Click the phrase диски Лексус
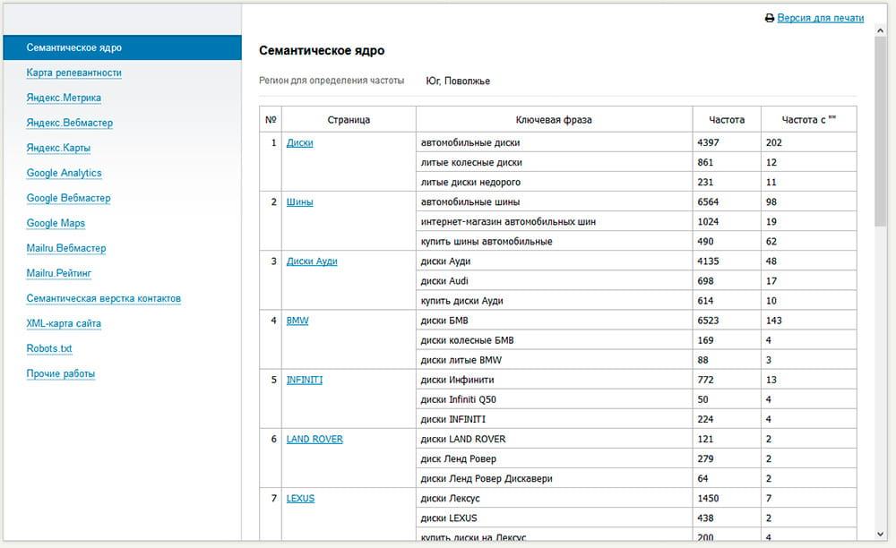The height and width of the screenshot is (548, 896). [451, 499]
